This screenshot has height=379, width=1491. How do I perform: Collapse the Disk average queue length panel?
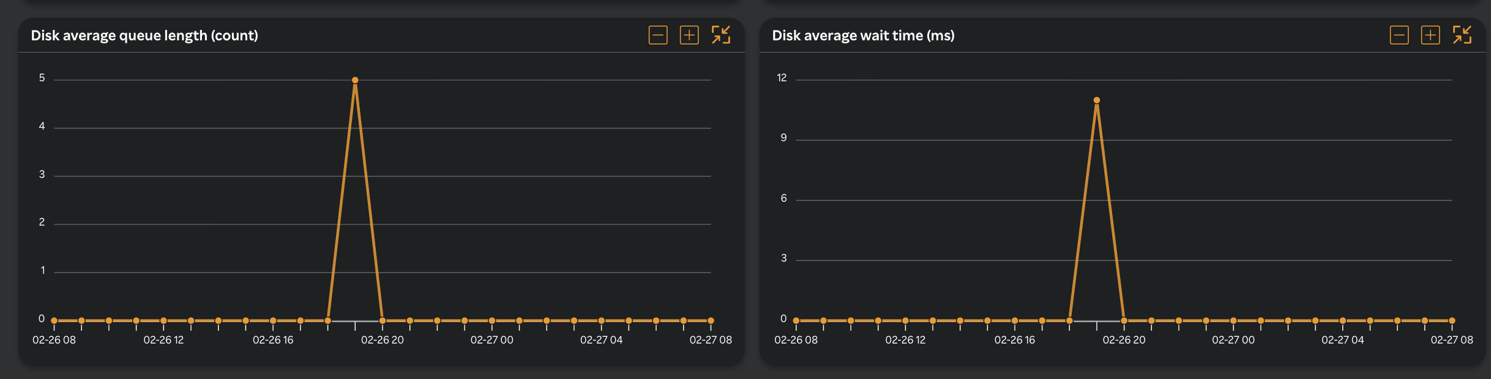tap(721, 35)
